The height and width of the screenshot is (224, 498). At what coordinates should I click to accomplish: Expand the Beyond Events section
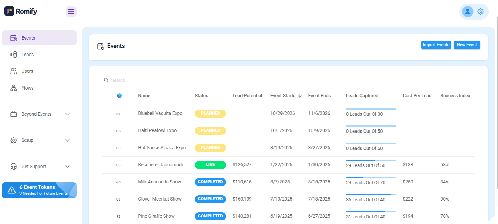(67, 114)
